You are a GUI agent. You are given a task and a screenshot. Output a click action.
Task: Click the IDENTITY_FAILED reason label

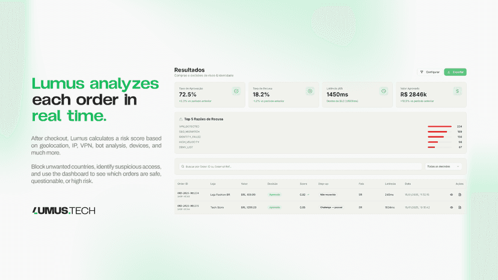pos(190,137)
